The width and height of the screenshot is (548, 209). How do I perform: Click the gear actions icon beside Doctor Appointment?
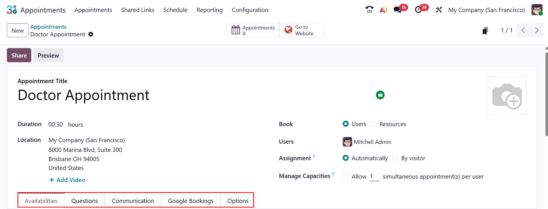click(91, 34)
